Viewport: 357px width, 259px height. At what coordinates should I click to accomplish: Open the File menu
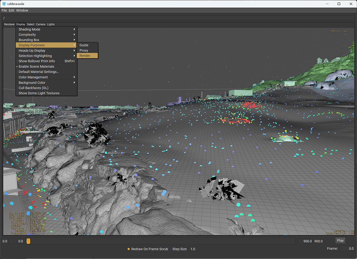click(4, 10)
